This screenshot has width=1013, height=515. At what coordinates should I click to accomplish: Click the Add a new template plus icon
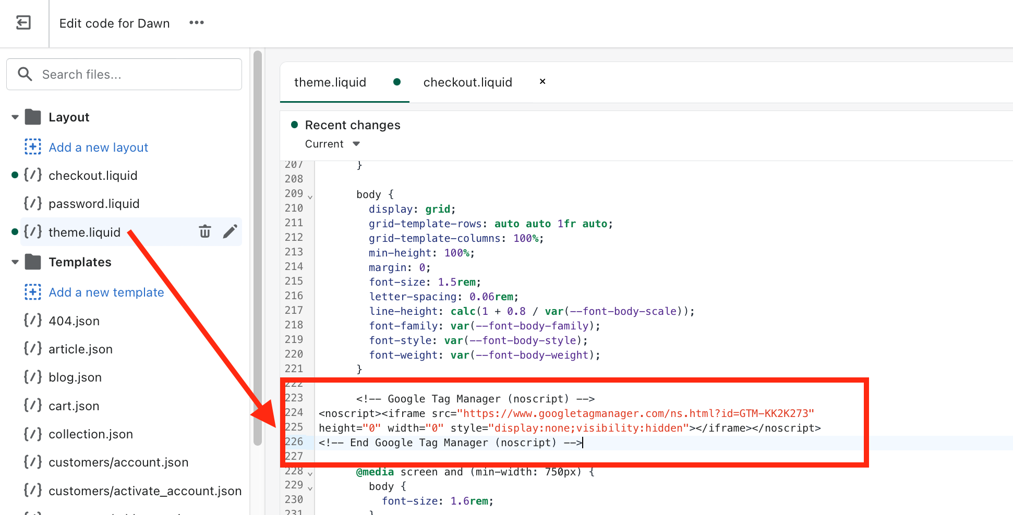click(33, 292)
